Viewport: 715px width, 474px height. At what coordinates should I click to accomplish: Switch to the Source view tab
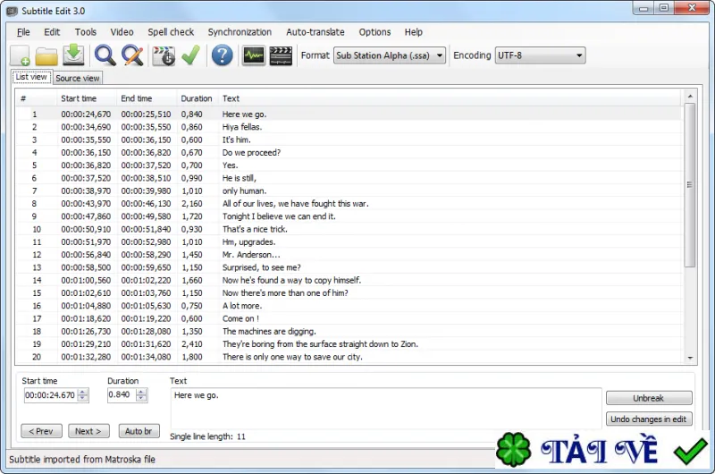78,78
